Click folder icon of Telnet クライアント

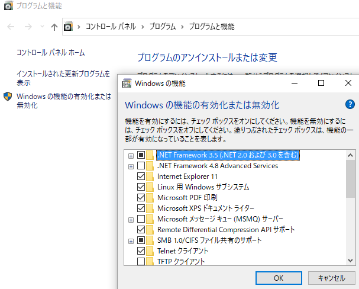click(150, 251)
